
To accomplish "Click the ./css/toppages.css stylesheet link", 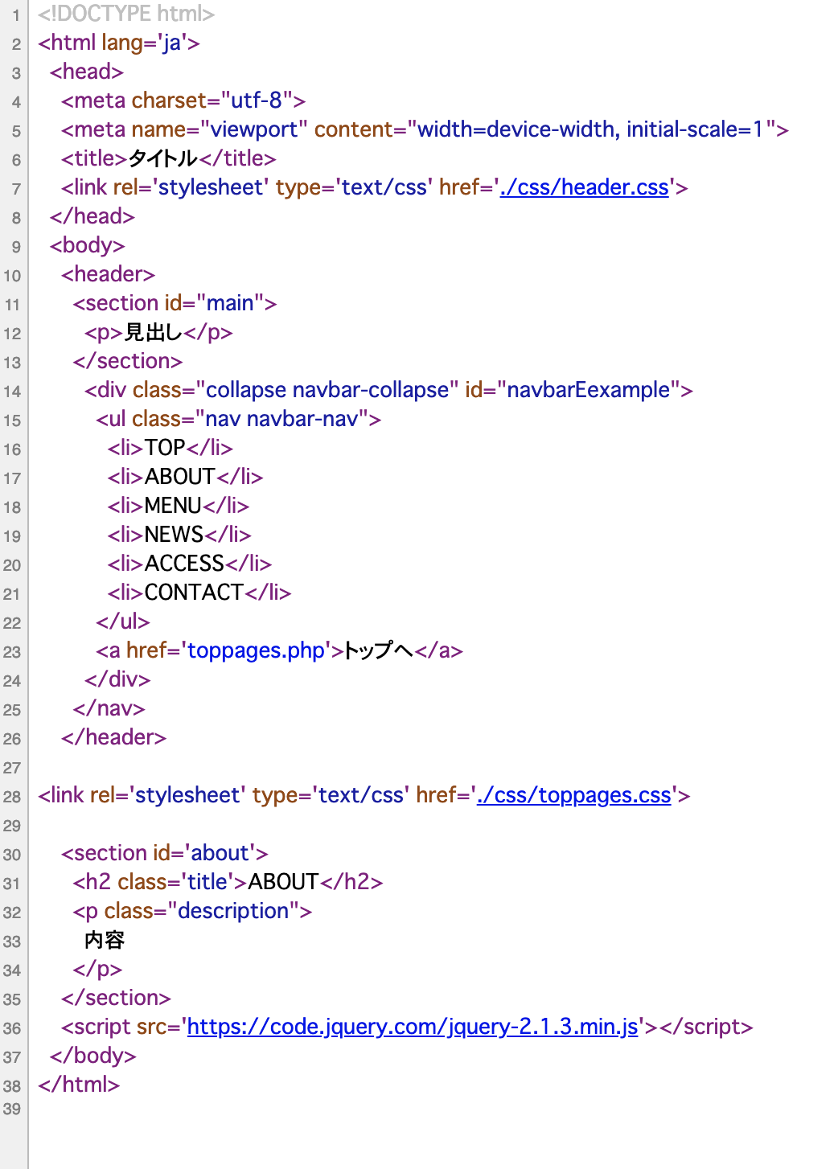I will 574,795.
